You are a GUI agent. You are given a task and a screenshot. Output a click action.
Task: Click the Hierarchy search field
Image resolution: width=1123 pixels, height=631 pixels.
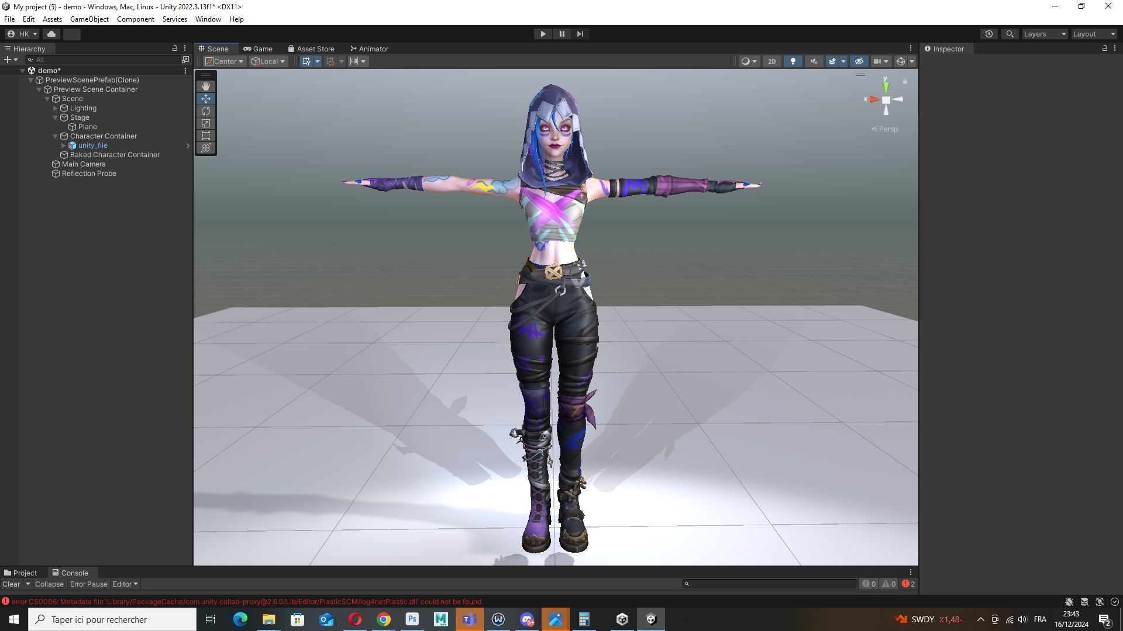click(x=102, y=60)
